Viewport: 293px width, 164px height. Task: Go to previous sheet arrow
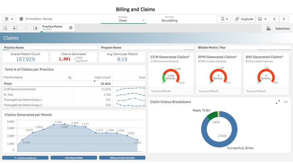(x=274, y=19)
